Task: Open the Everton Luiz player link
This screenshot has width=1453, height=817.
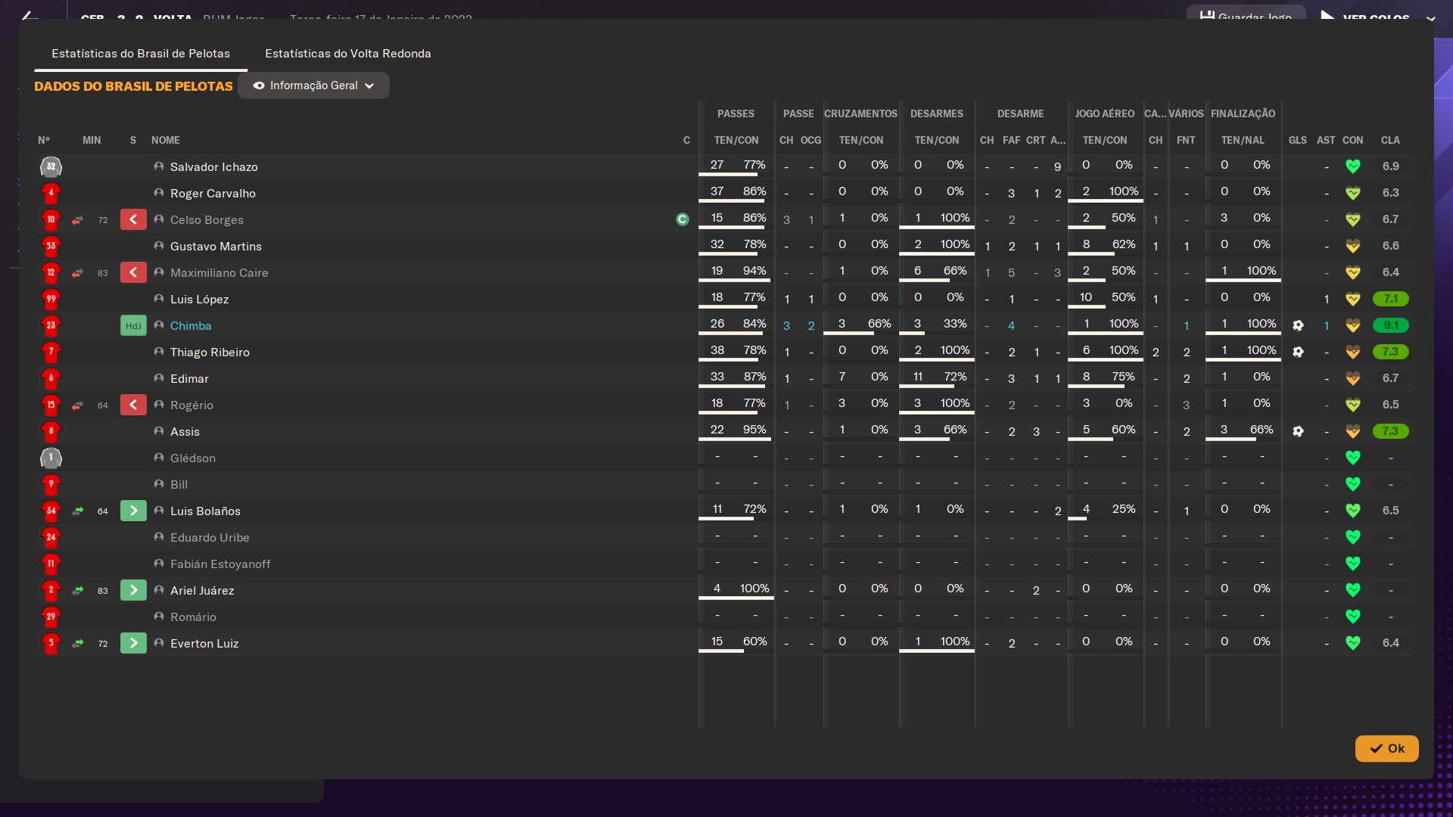Action: 204,644
